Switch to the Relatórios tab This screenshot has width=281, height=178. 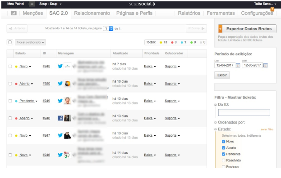189,13
